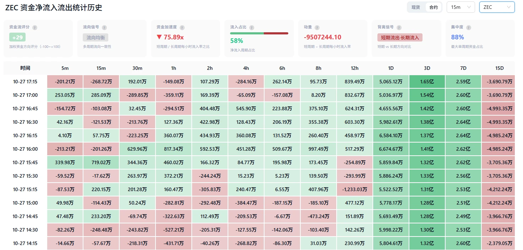The image size is (523, 250).
Task: Click help icon beside 流向信号
Action: (x=104, y=27)
